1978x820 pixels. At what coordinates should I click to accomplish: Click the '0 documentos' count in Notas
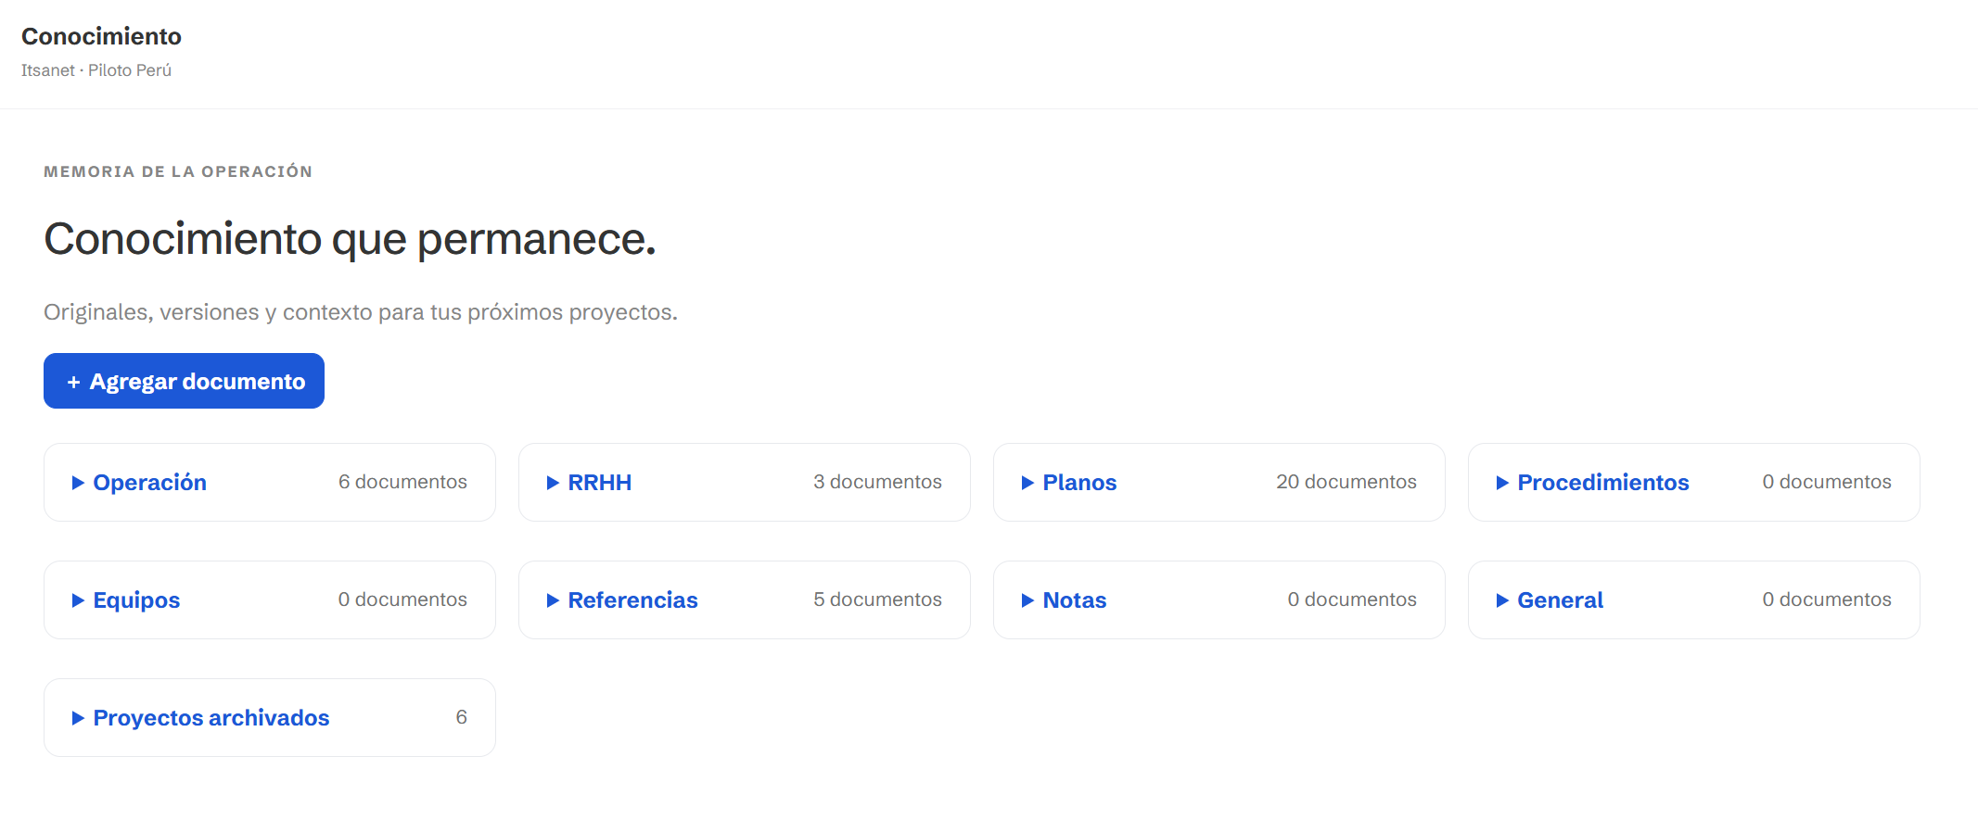(x=1352, y=599)
